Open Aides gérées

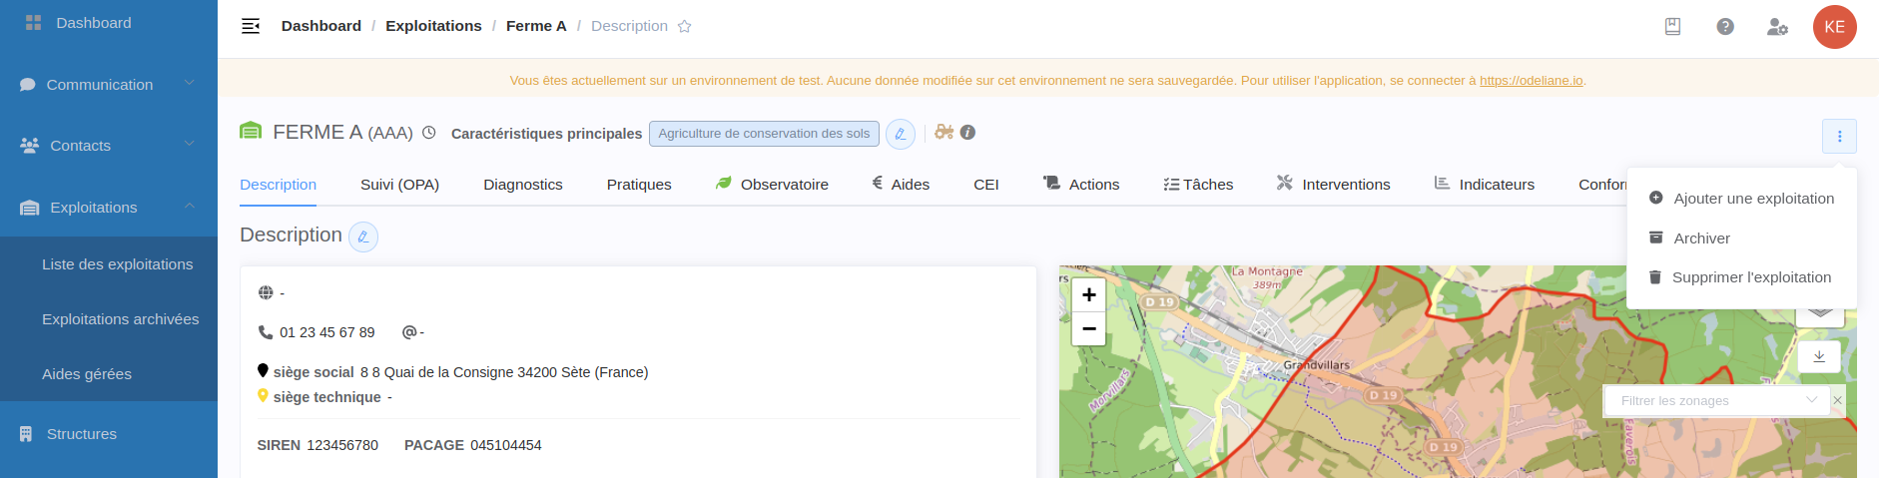coord(87,374)
